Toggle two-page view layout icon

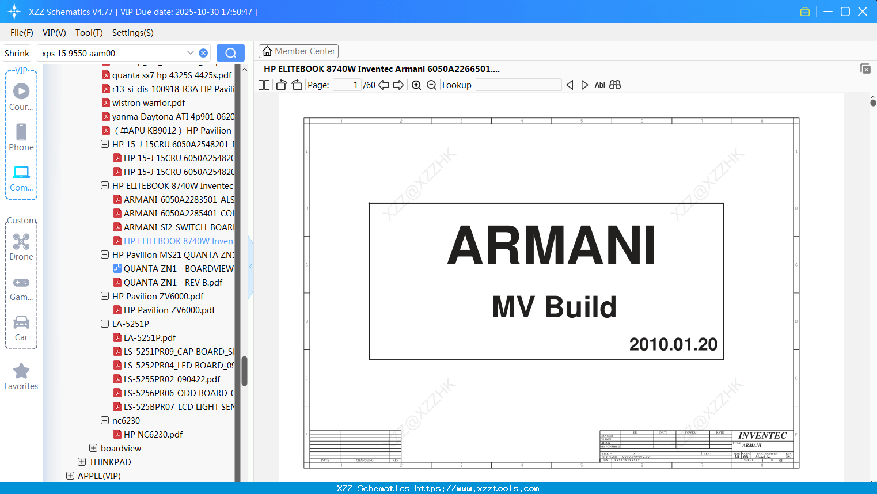tap(264, 85)
